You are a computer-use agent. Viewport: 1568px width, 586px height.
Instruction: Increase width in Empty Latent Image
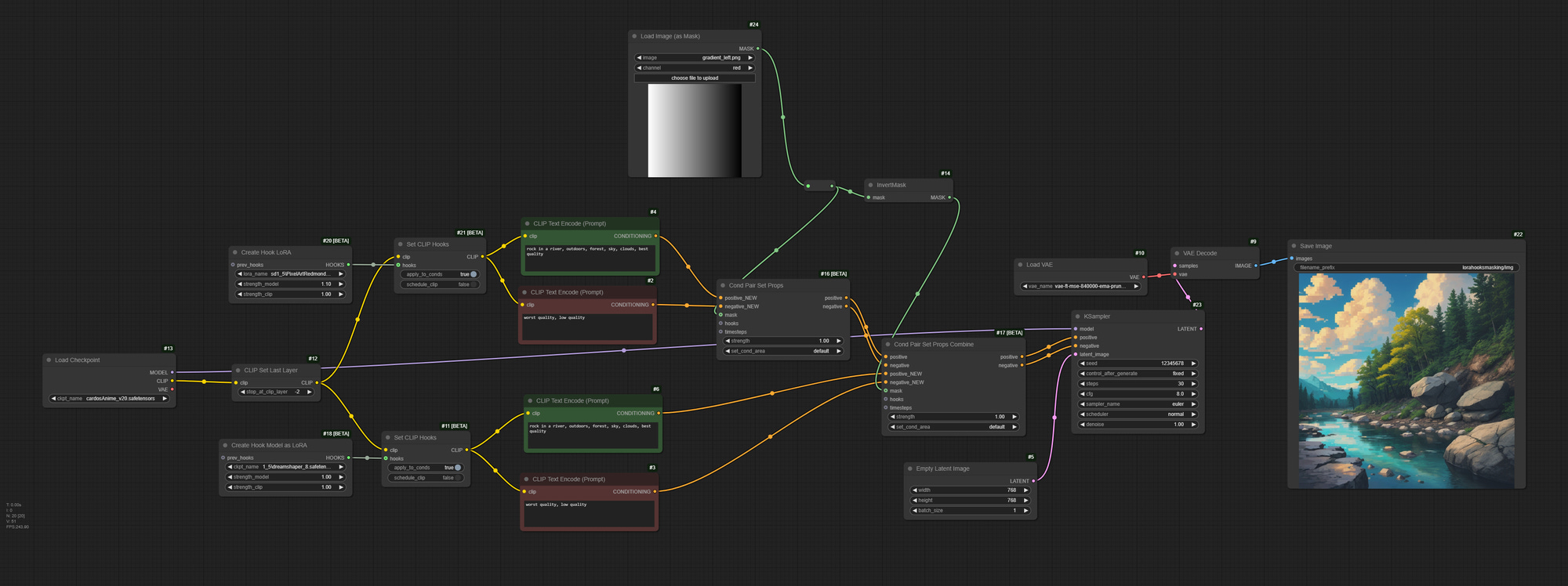[1025, 490]
